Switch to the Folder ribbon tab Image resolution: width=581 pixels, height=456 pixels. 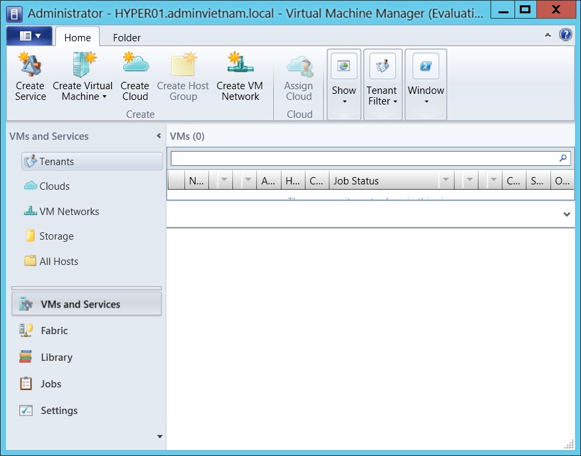click(x=126, y=37)
